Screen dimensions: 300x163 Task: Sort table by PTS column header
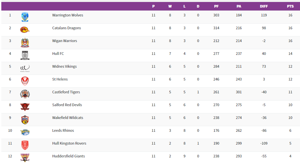click(x=290, y=6)
